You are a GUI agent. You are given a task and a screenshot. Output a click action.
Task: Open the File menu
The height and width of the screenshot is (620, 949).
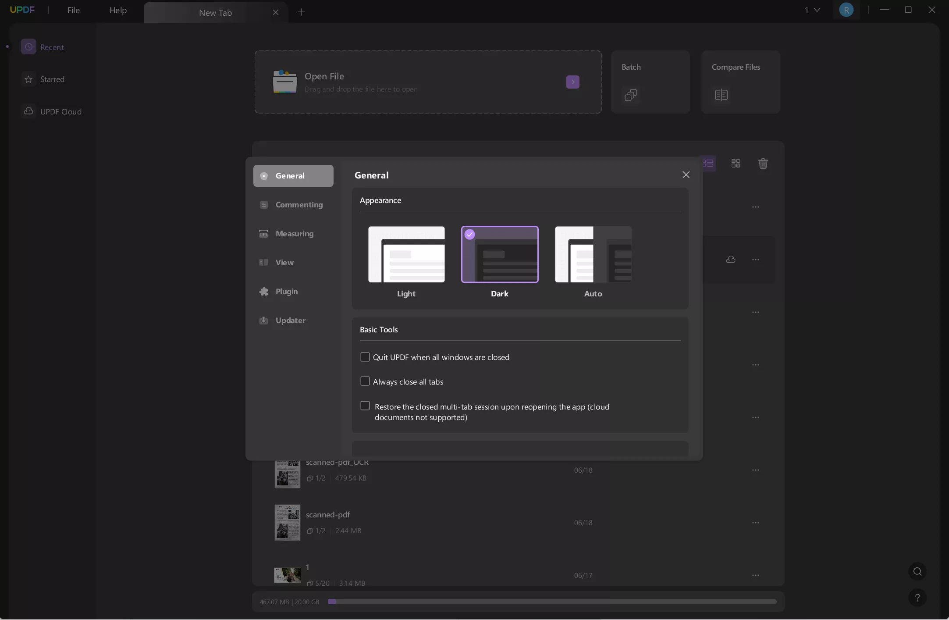click(x=74, y=10)
